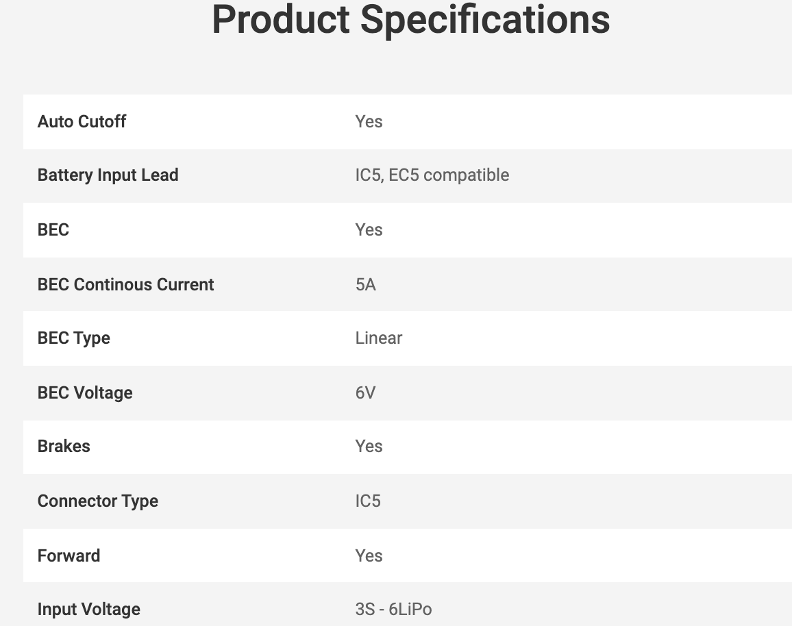
Task: Click the BEC Type label
Action: point(73,338)
